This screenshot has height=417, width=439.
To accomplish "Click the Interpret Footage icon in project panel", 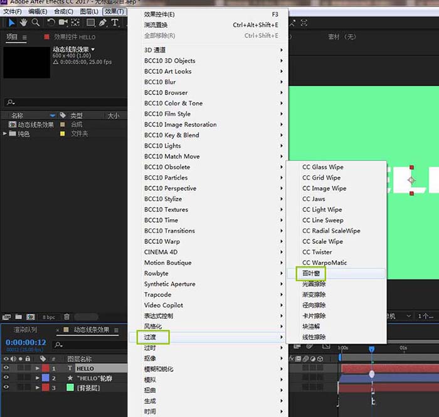I will [x=6, y=317].
